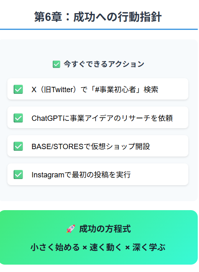Click the first × symbol in the formula

click(85, 247)
